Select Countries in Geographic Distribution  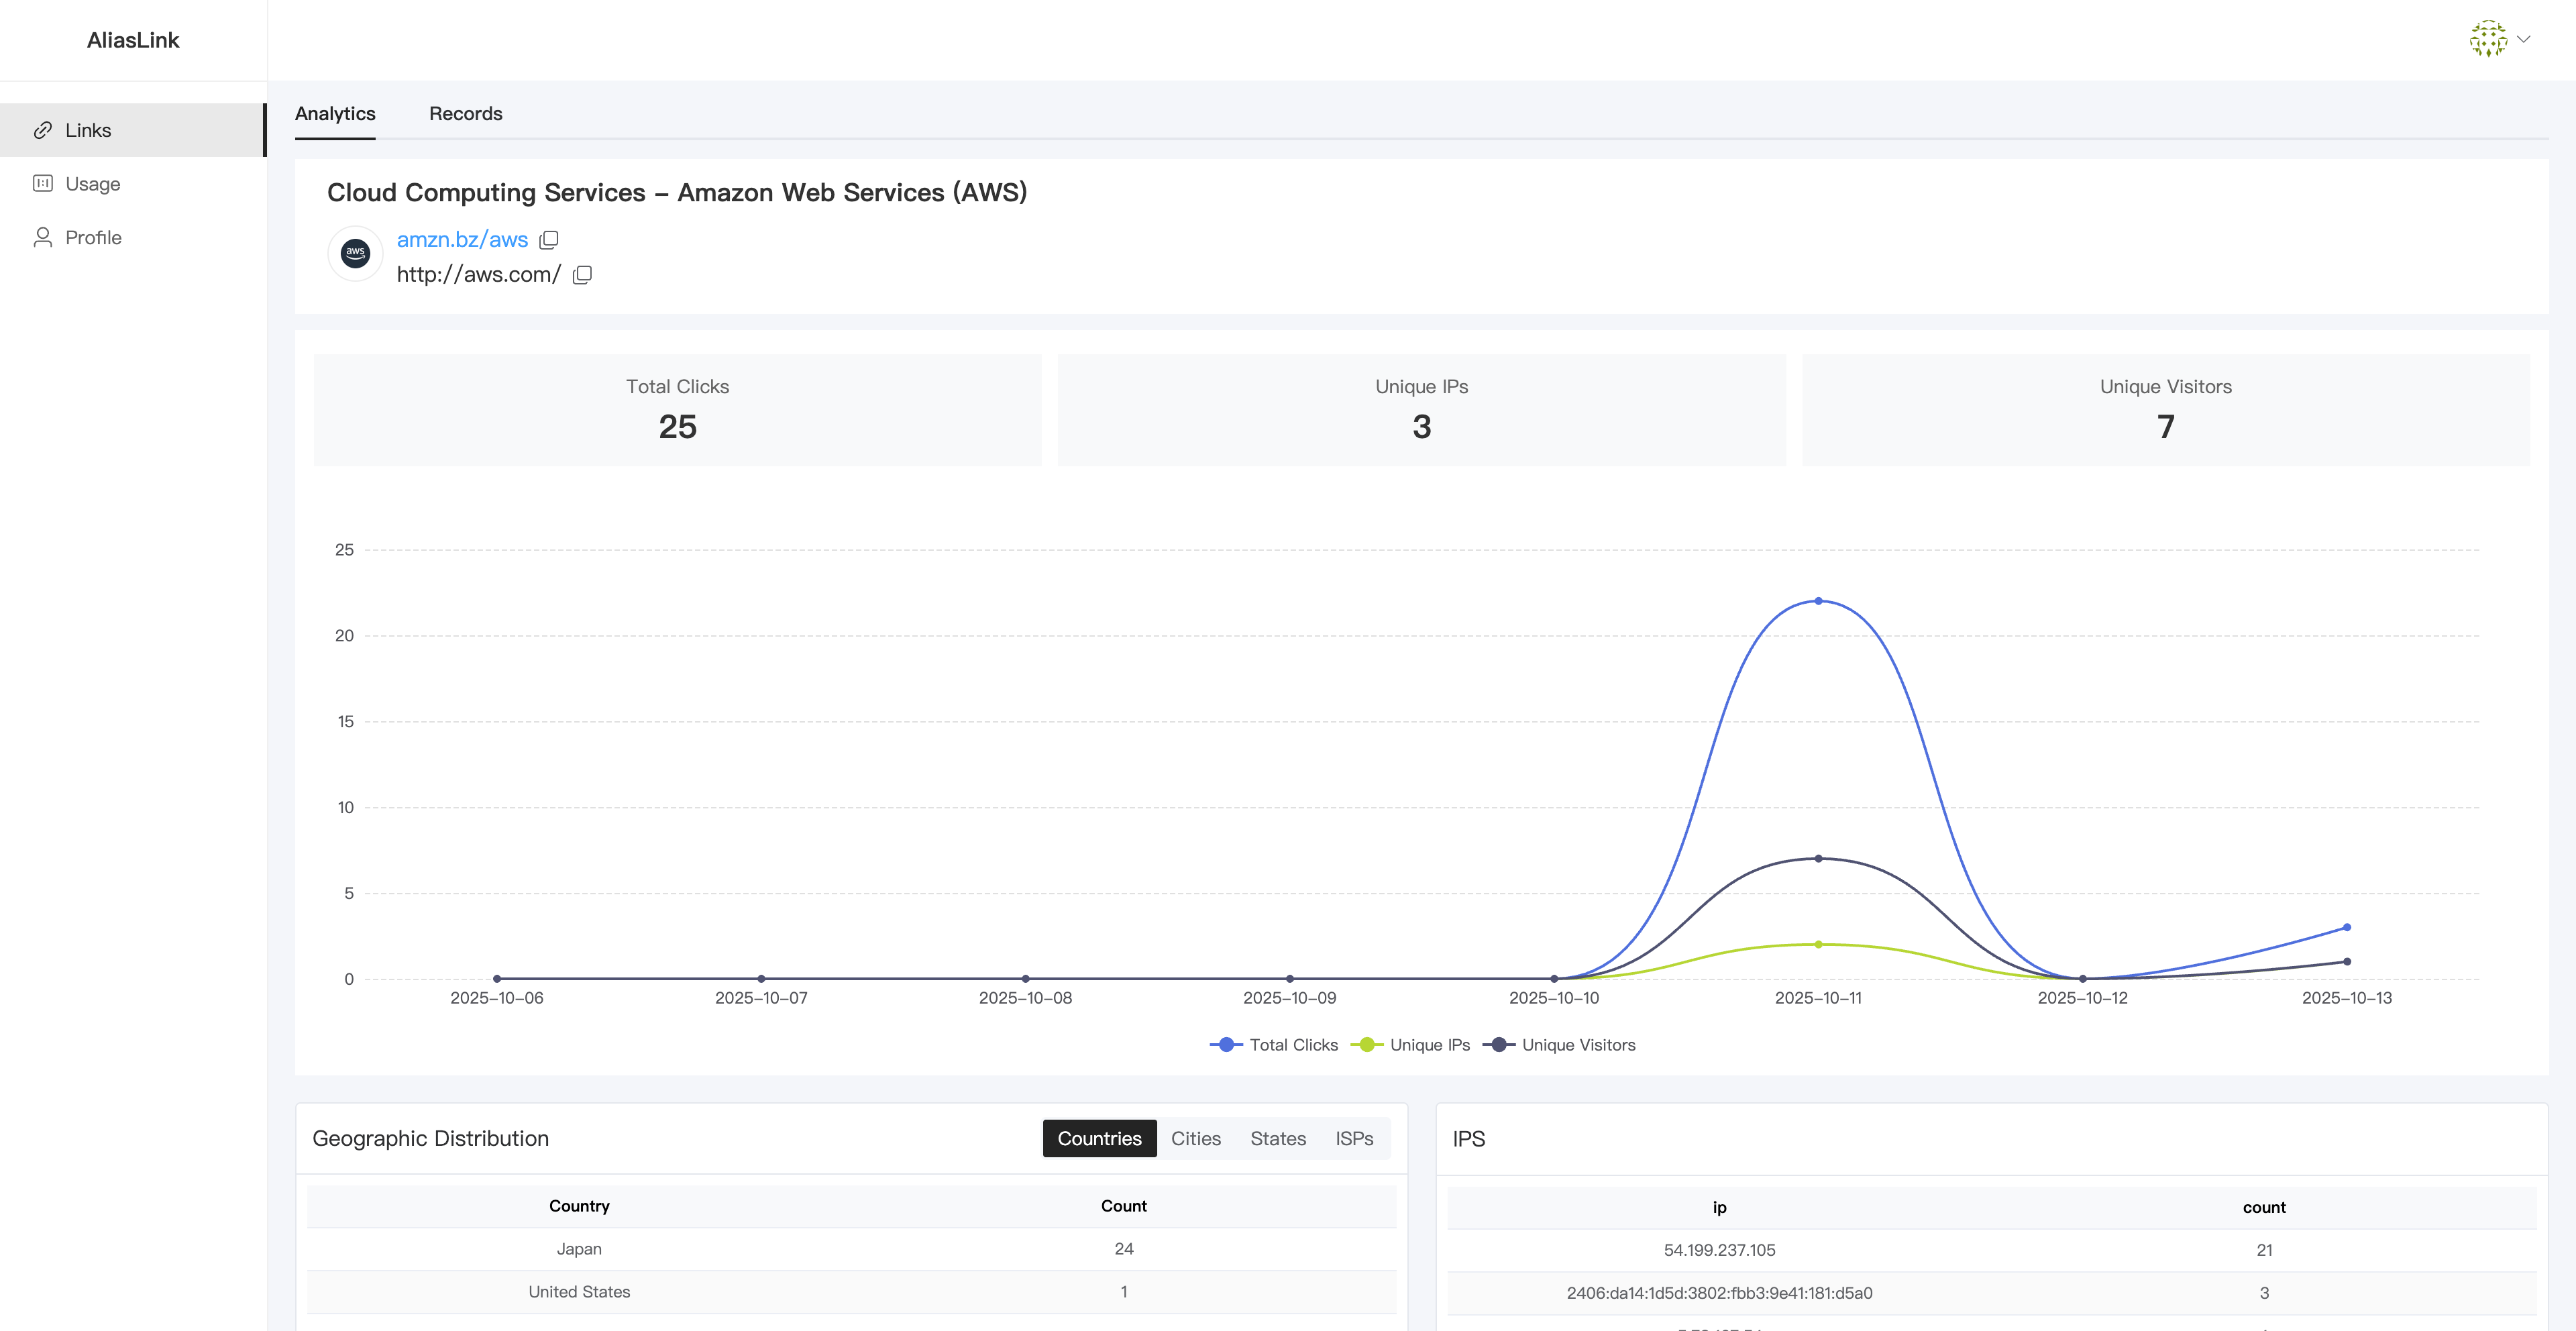(1099, 1139)
